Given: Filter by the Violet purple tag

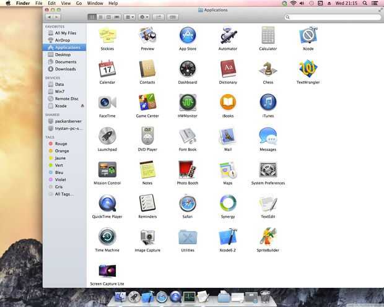Looking at the screenshot, I should [64, 179].
